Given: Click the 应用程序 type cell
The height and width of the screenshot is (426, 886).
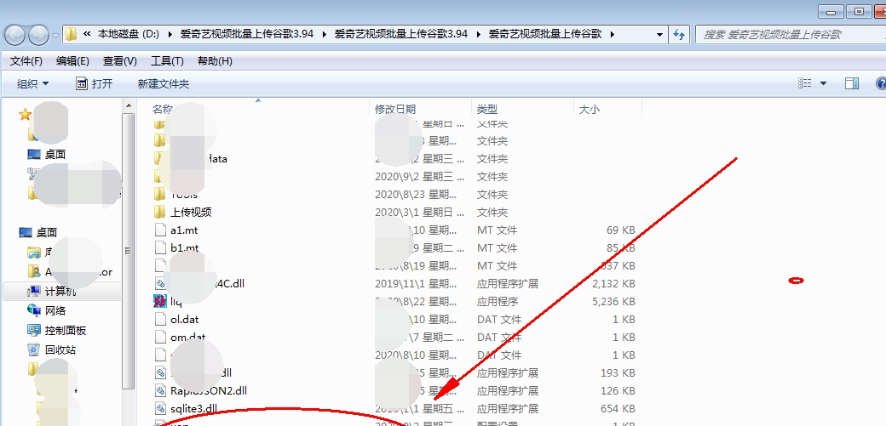Looking at the screenshot, I should 498,301.
